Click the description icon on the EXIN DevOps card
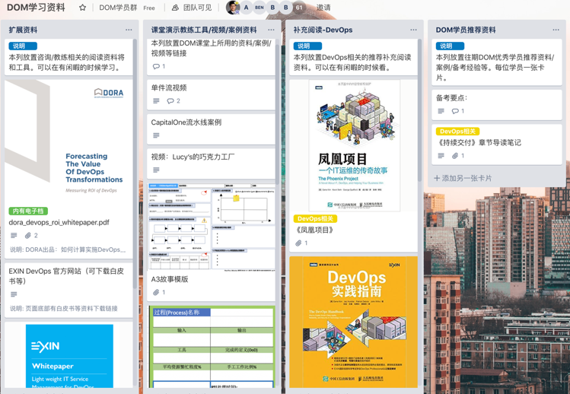Viewport: 570px width, 394px height. (x=14, y=294)
